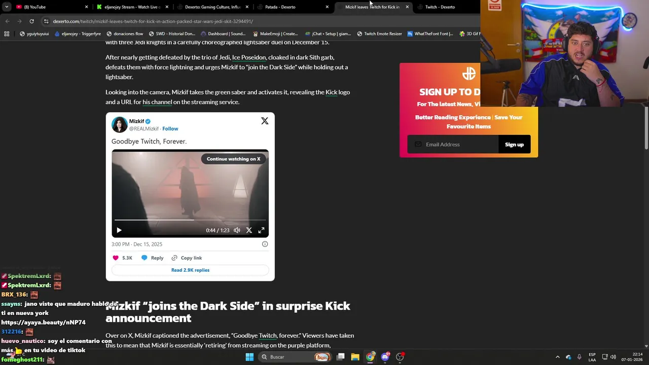Click the Dexerto logo on signup banner
649x365 pixels.
point(469,74)
